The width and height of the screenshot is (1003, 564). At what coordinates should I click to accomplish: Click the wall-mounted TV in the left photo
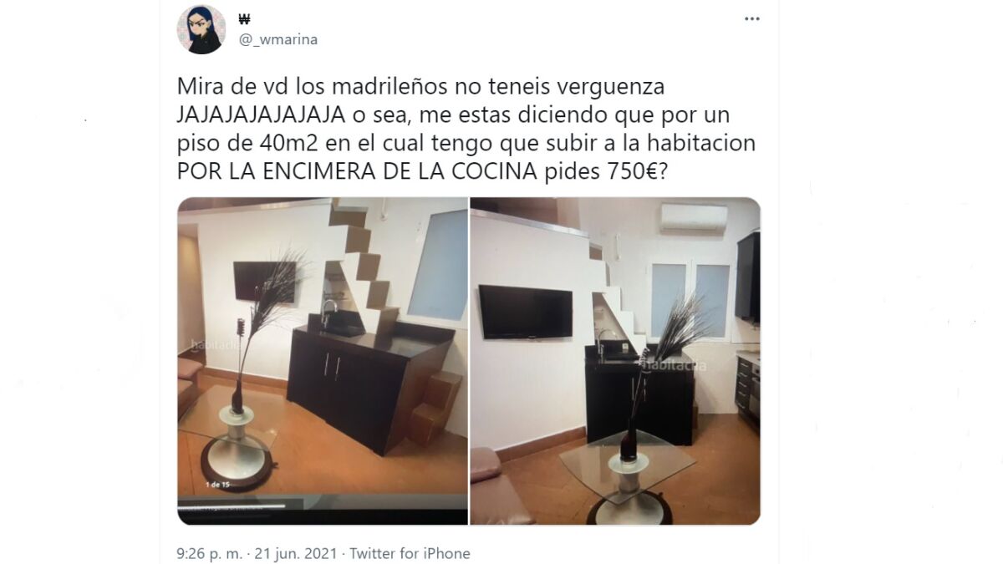[264, 282]
